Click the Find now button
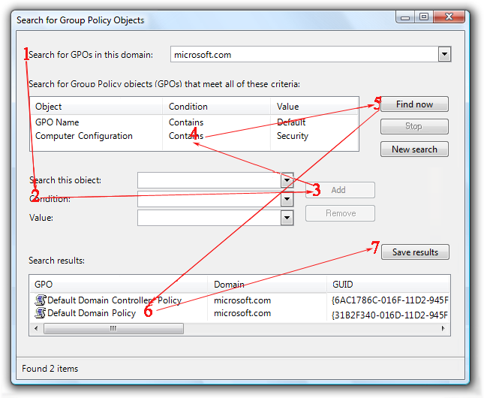The height and width of the screenshot is (398, 484). 414,104
